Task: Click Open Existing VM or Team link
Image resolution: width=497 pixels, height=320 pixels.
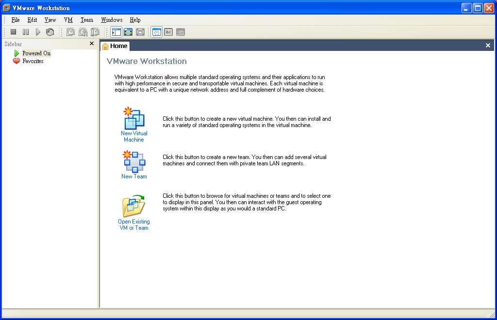Action: (134, 225)
